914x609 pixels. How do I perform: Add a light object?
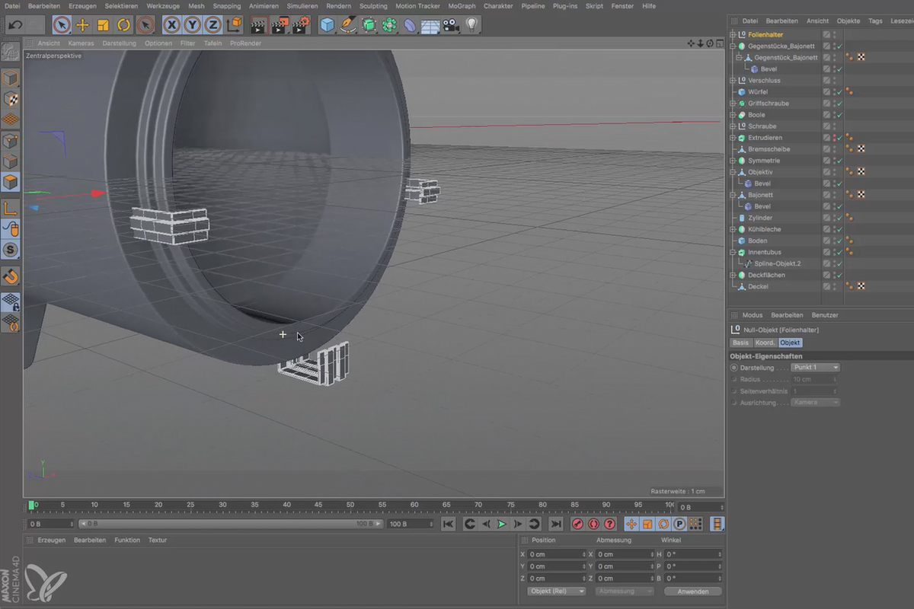(472, 25)
